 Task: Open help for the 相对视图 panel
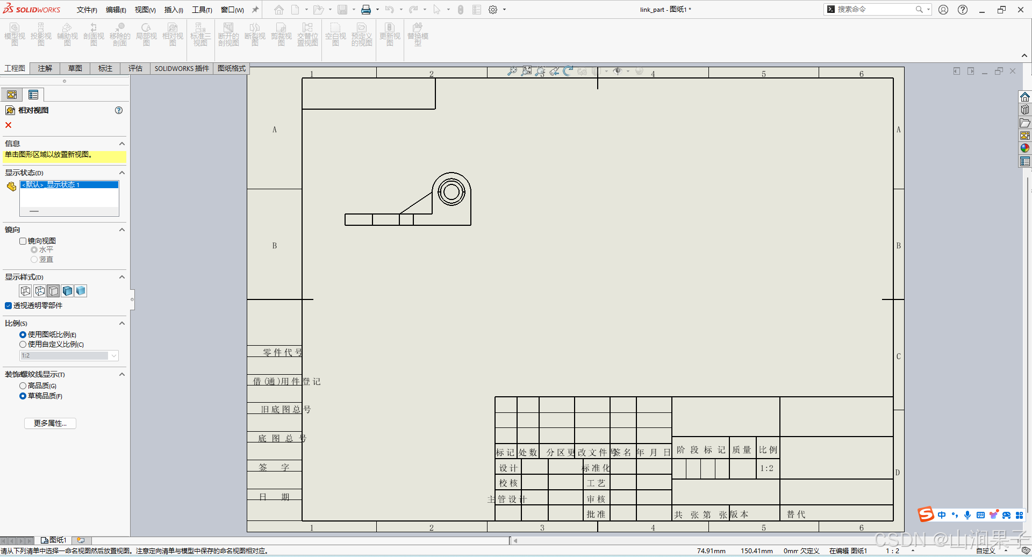pos(119,110)
